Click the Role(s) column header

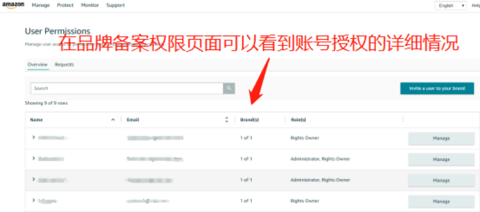[x=298, y=120]
